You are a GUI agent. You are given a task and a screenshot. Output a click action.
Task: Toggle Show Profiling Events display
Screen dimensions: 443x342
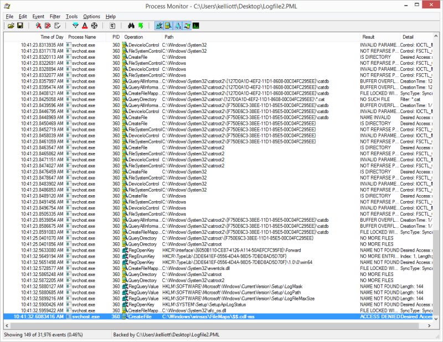[195, 25]
